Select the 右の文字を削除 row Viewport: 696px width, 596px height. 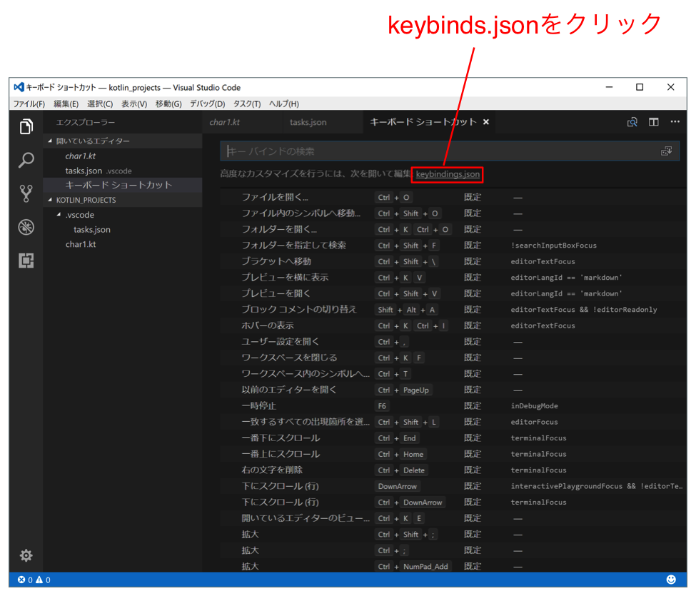[453, 470]
